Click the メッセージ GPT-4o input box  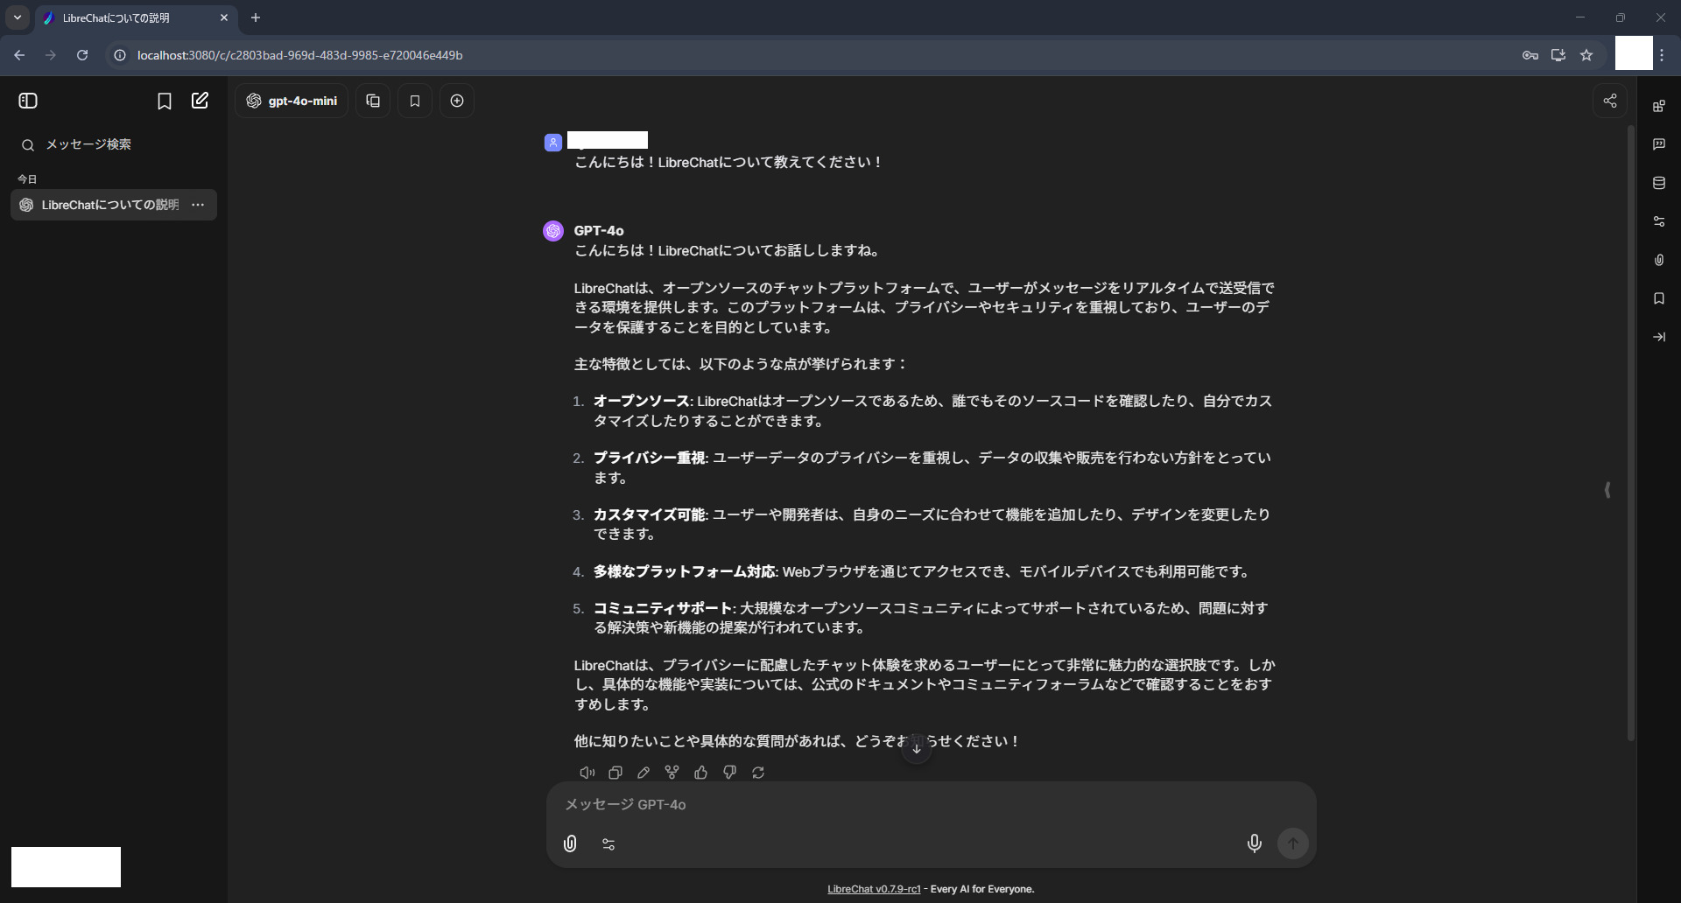[931, 804]
